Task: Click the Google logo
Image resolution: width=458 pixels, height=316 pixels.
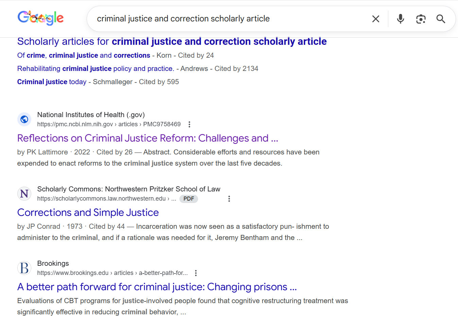Action: [x=40, y=18]
